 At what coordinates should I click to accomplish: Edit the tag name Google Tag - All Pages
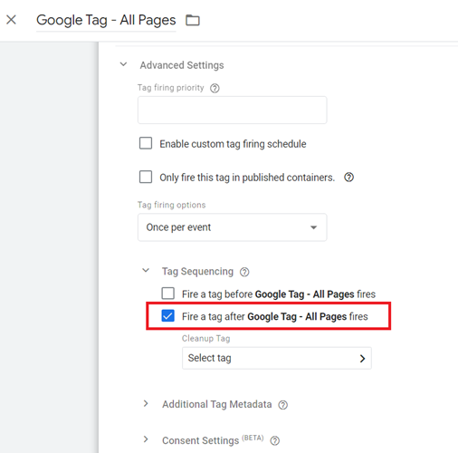(x=106, y=20)
